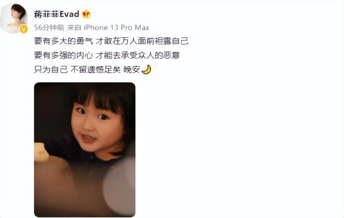Click the crescent moon emoji

146,69
